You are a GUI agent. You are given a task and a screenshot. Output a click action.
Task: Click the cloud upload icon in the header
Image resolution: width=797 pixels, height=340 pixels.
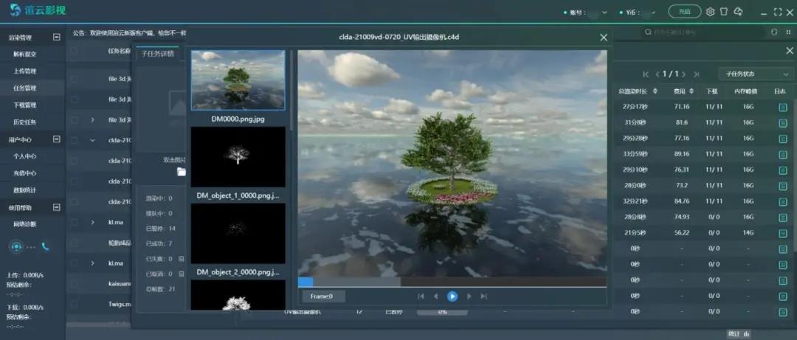[739, 12]
